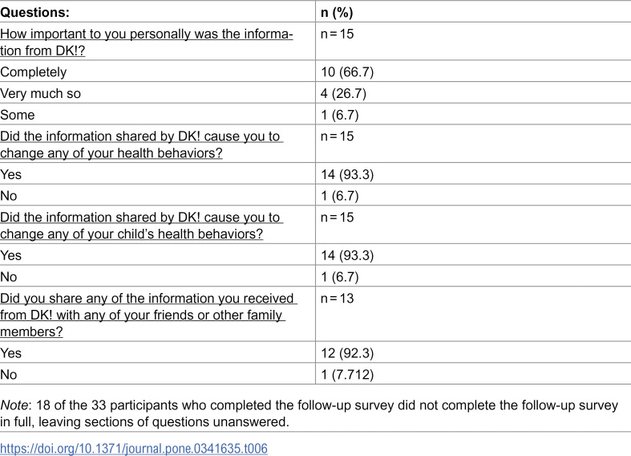Click the '10 (66.7)' value cell
This screenshot has height=456, width=631.
pyautogui.click(x=347, y=72)
